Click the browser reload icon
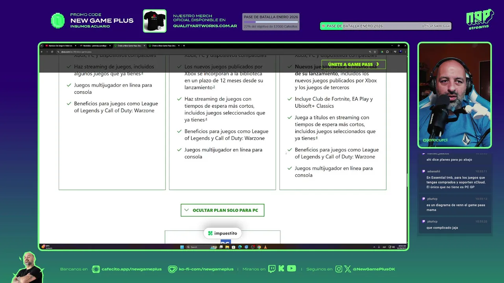Image resolution: width=504 pixels, height=283 pixels. coord(52,51)
